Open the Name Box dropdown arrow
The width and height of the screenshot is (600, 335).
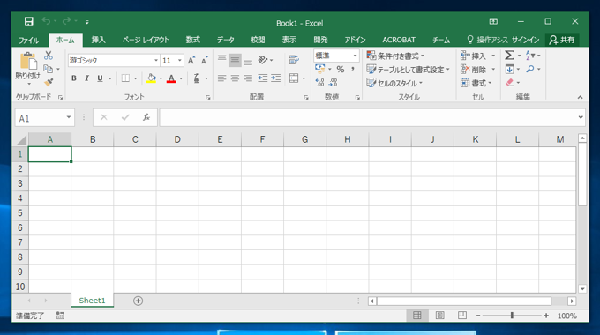69,117
